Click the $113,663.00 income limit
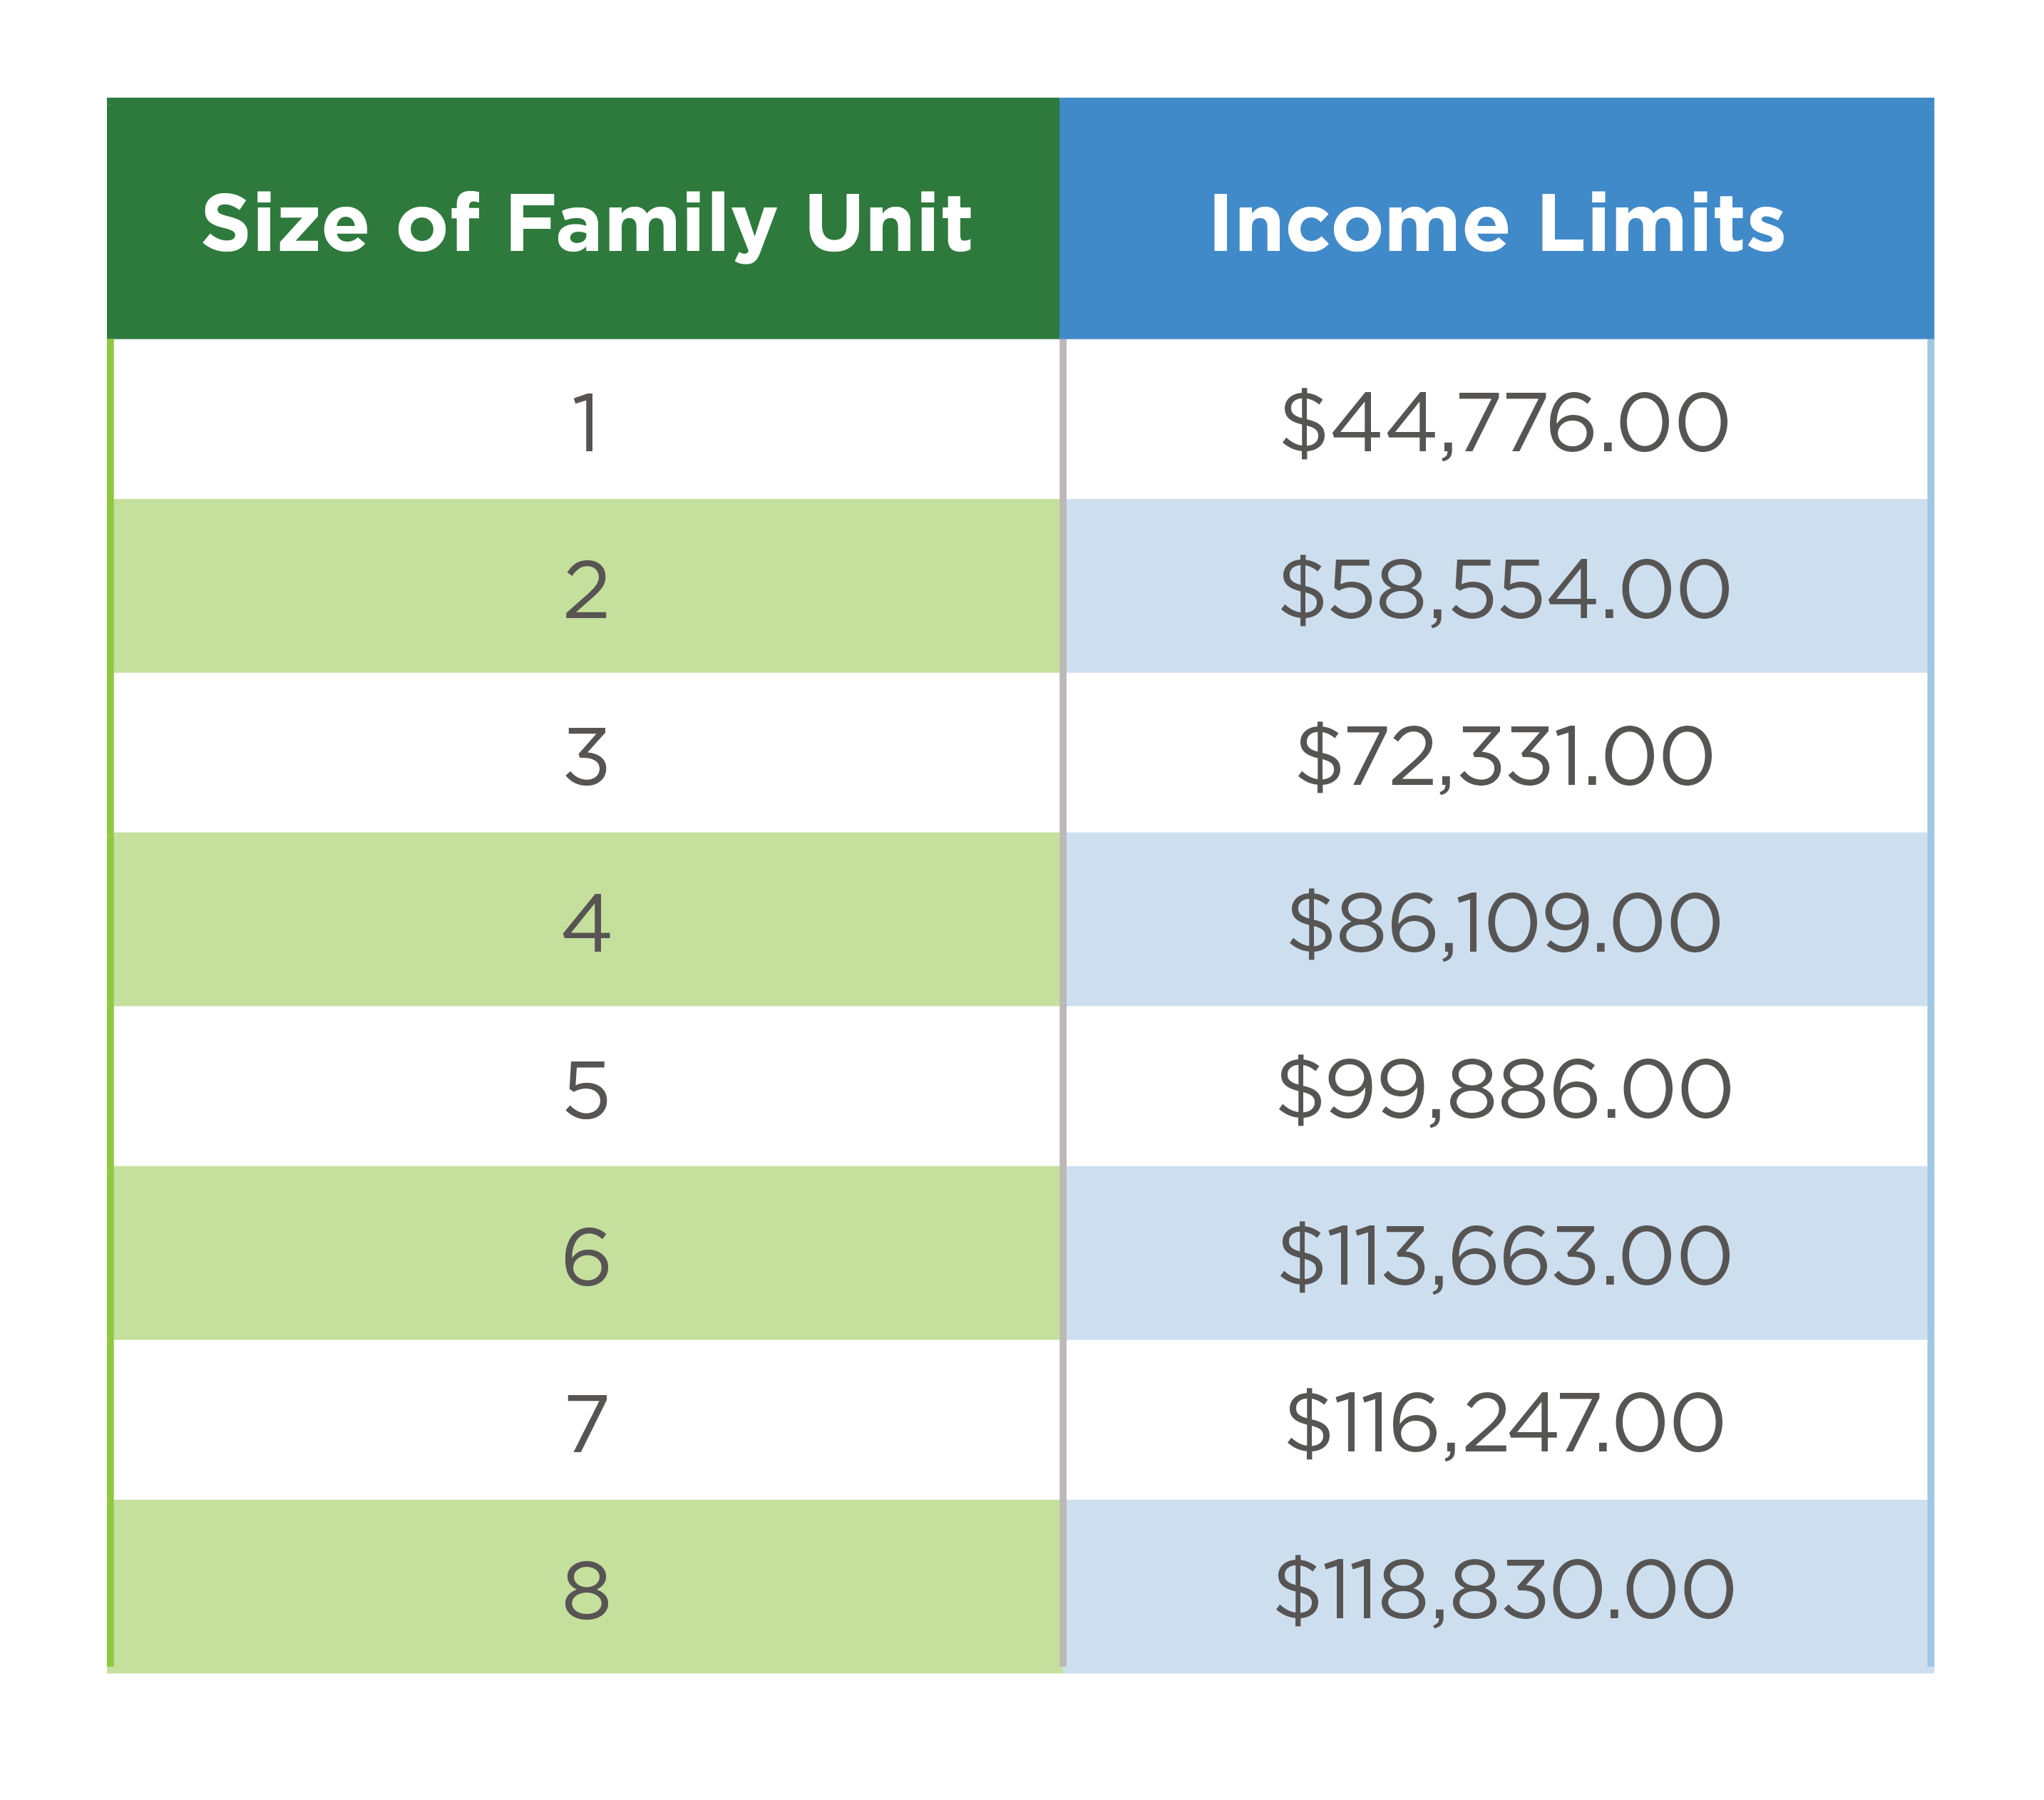 coord(1504,1257)
